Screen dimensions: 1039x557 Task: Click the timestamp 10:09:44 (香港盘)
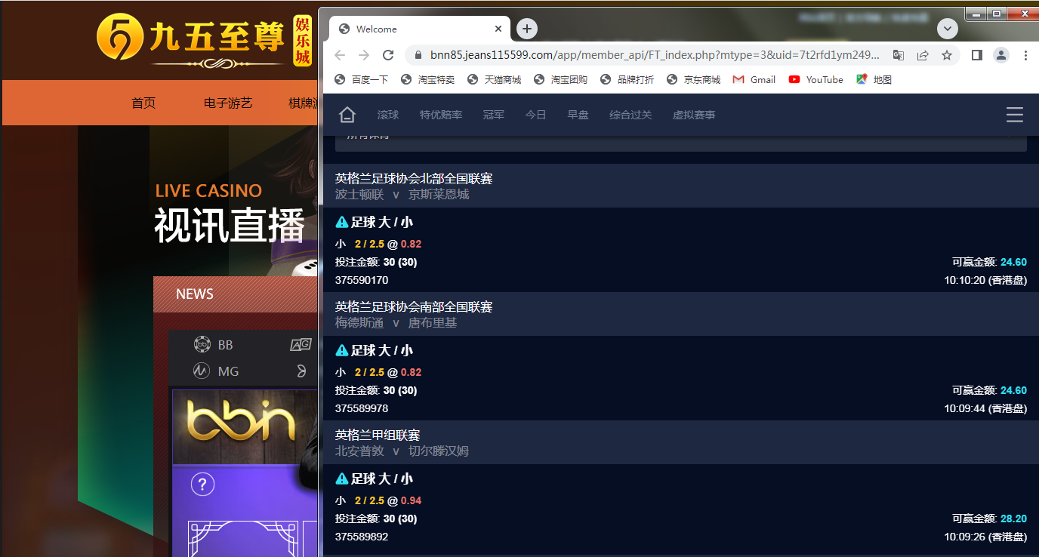point(985,408)
